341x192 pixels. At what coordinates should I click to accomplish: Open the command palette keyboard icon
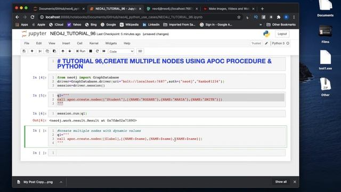click(140, 51)
